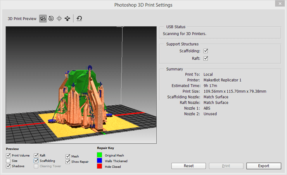Viewport: 287px width, 175px height.
Task: Click the Reset button
Action: pos(188,166)
